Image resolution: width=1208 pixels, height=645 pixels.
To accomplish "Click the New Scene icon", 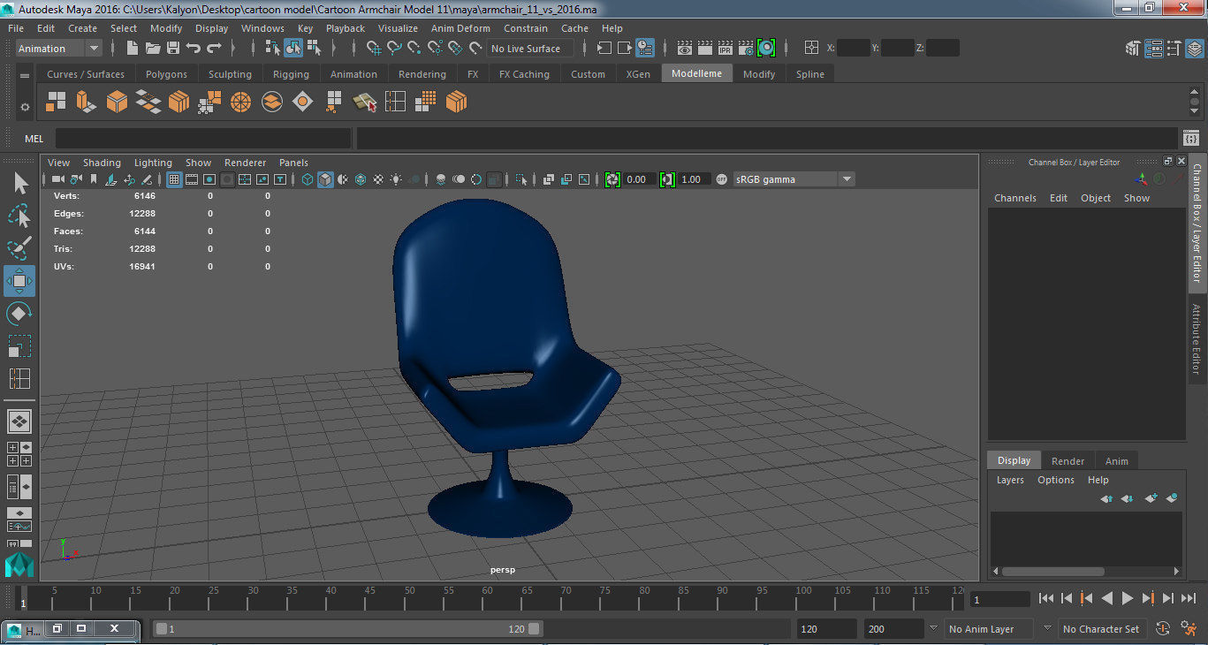I will (133, 49).
